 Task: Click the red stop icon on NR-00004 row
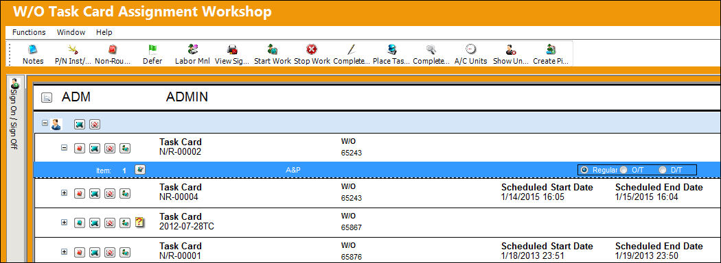(x=110, y=194)
